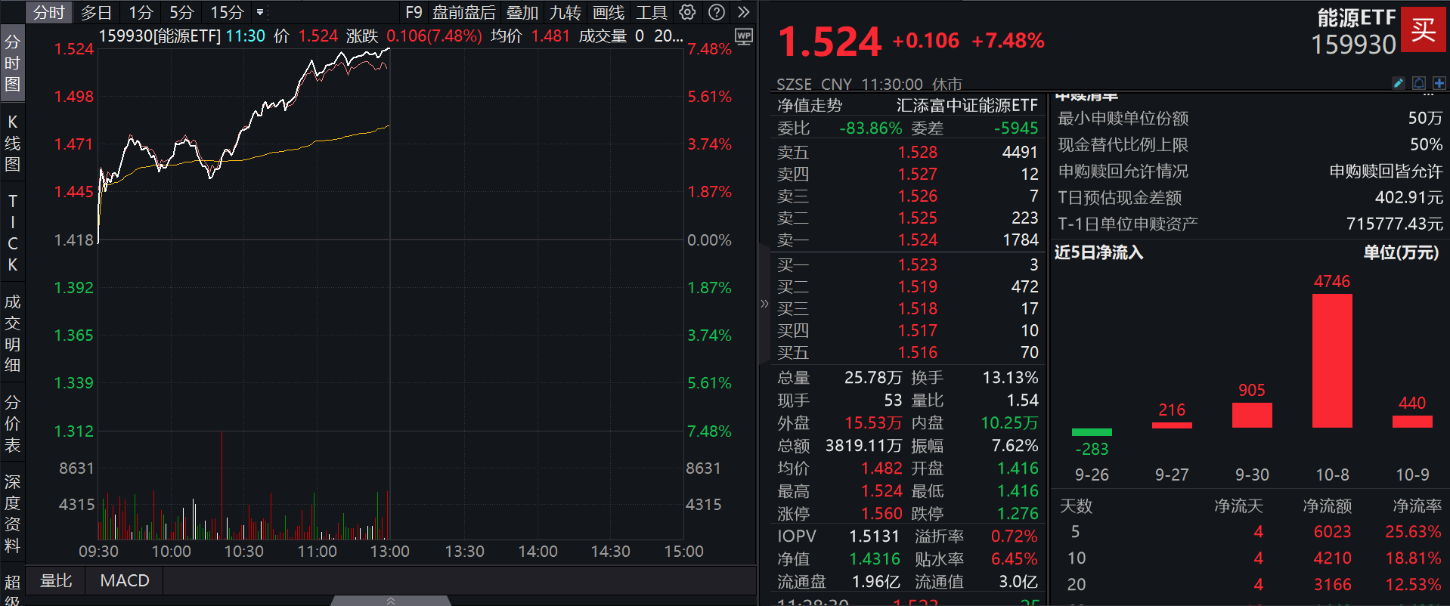Click the 10-8 inflow bar labeled 4746
Viewport: 1450px width, 606px height.
tap(1332, 360)
